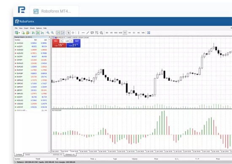The height and width of the screenshot is (164, 232).
Task: Select USDCHF row in Market Watch
Action: pos(31,107)
